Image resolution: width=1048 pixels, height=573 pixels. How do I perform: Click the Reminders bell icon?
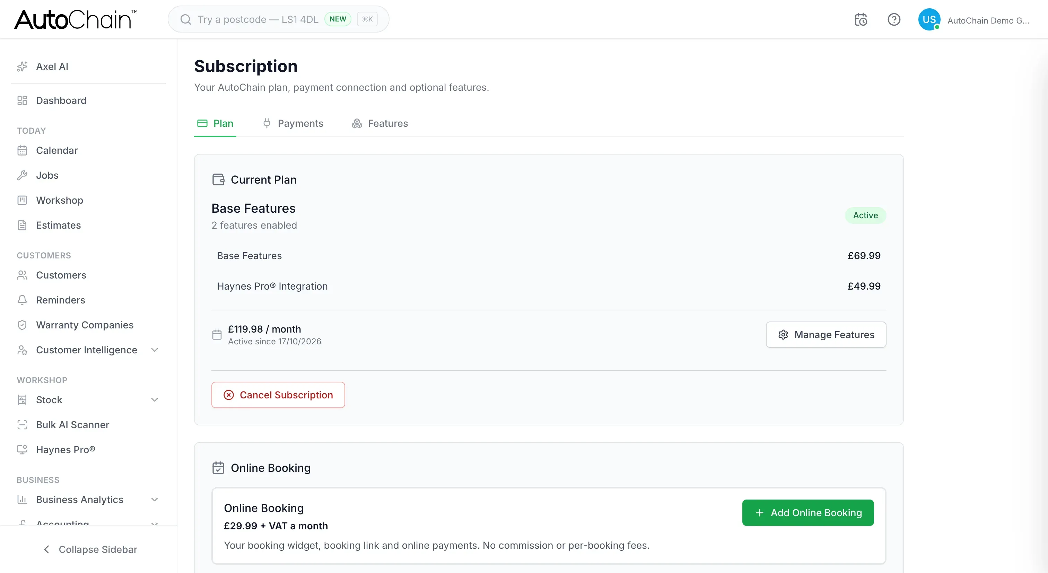point(22,300)
